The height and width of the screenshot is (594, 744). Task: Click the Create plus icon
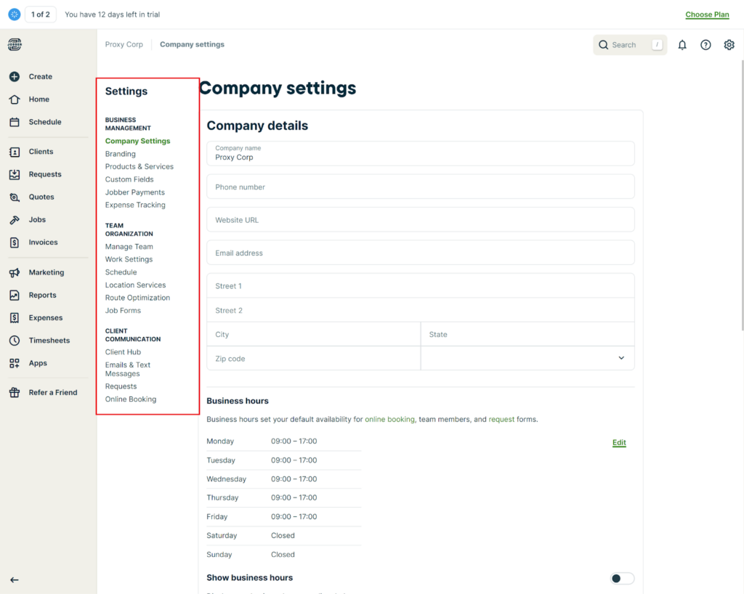tap(15, 76)
